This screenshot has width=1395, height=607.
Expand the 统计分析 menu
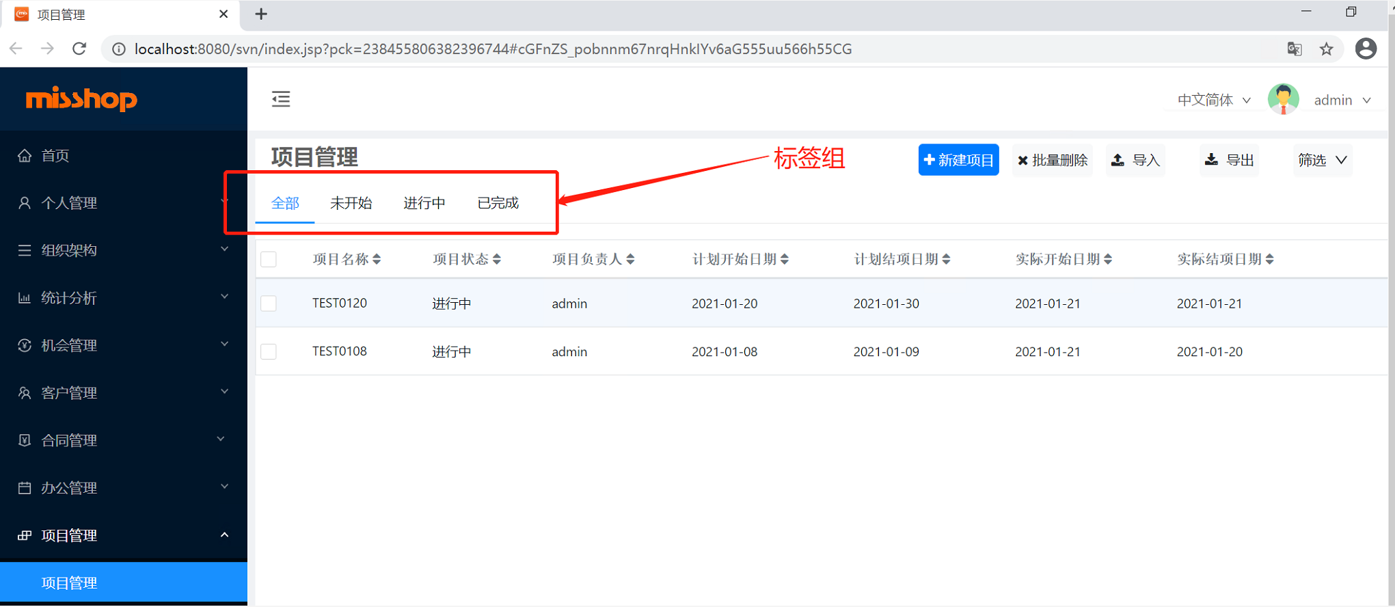click(x=224, y=297)
